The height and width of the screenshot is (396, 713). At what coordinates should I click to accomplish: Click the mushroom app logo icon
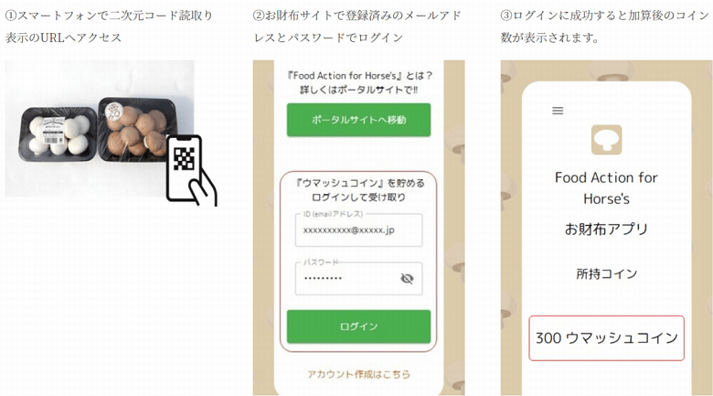[606, 140]
